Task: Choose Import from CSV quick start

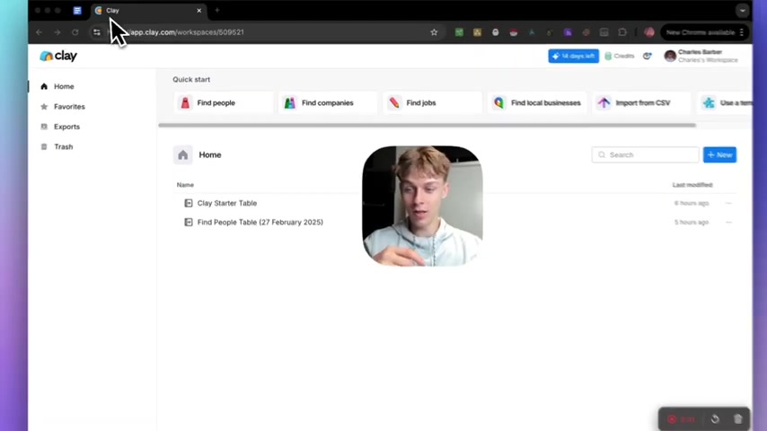Action: (x=642, y=102)
